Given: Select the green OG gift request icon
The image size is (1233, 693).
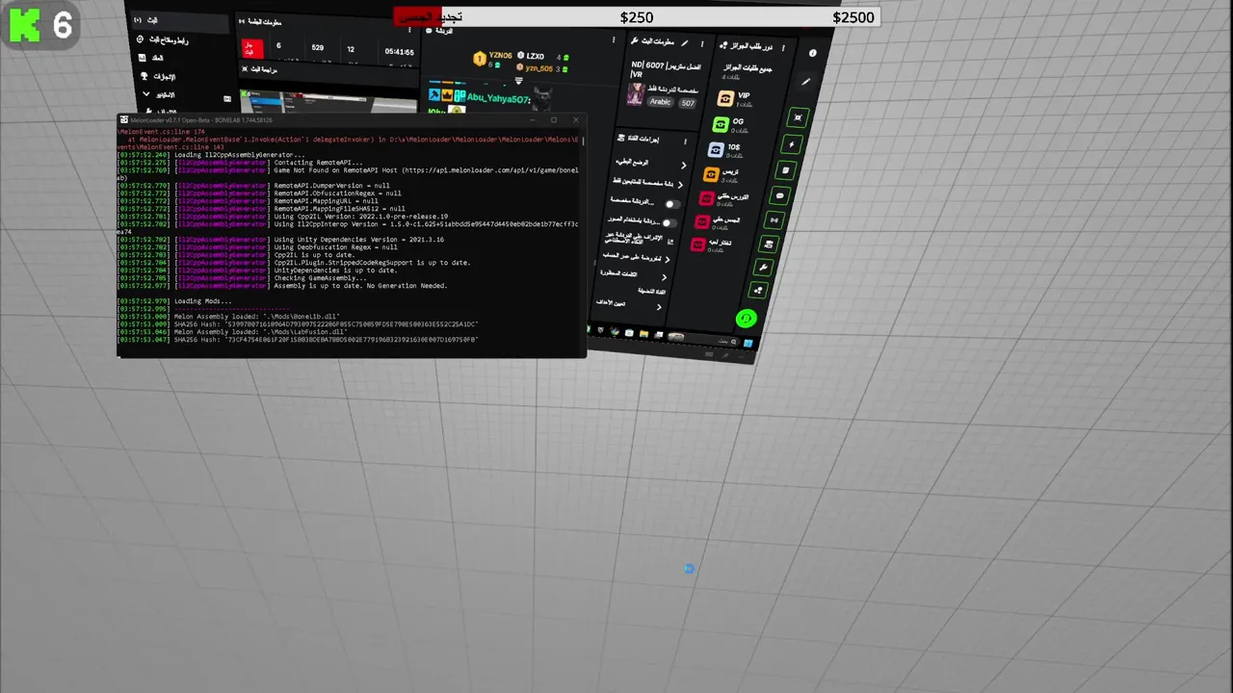Looking at the screenshot, I should [721, 124].
